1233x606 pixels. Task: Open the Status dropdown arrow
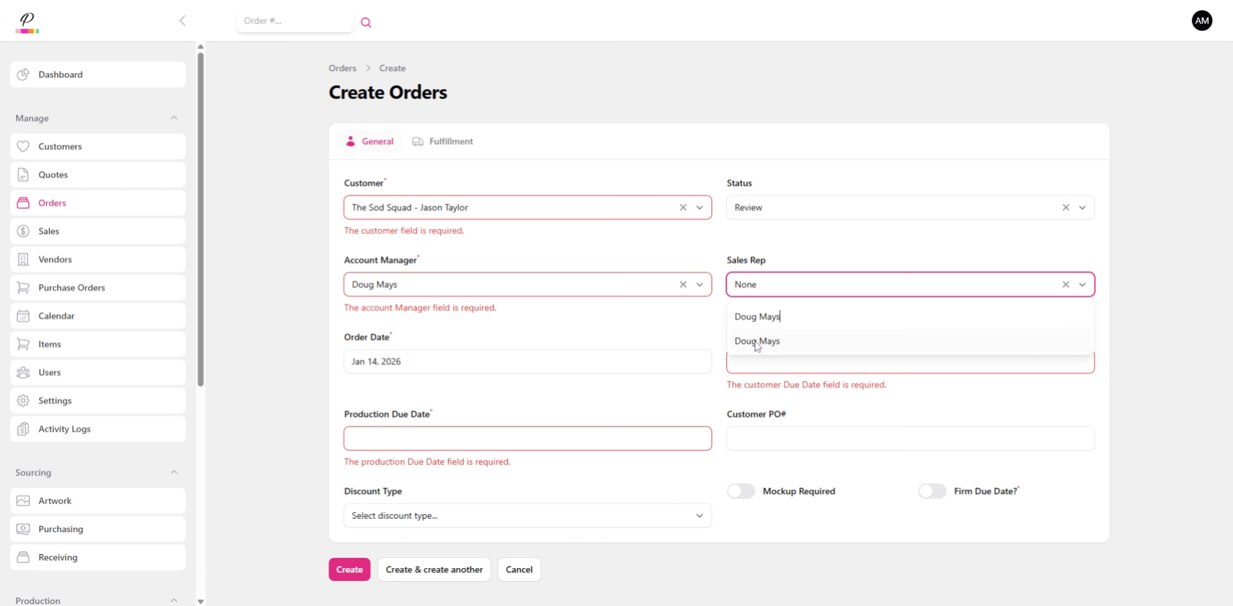tap(1082, 207)
